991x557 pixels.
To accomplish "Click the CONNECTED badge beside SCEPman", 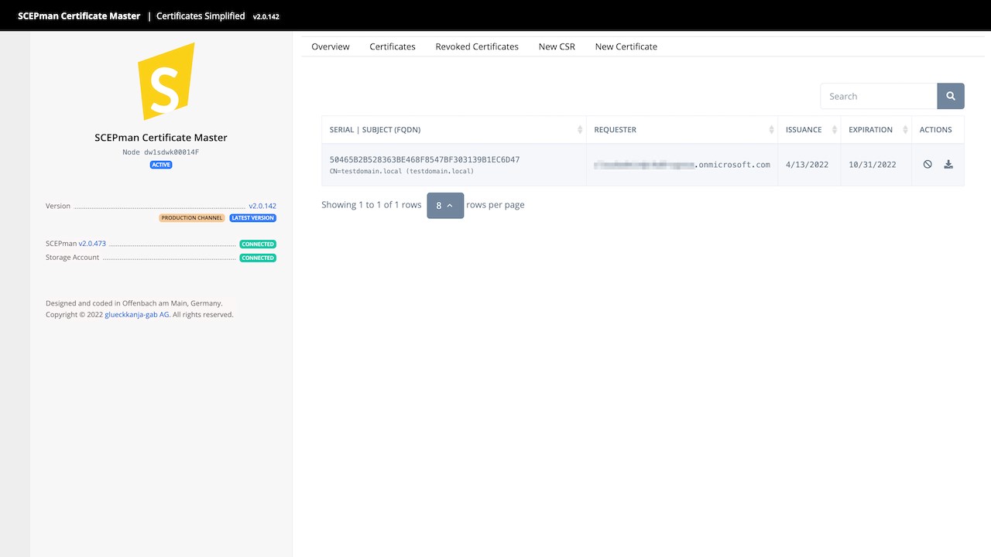I will (x=258, y=244).
